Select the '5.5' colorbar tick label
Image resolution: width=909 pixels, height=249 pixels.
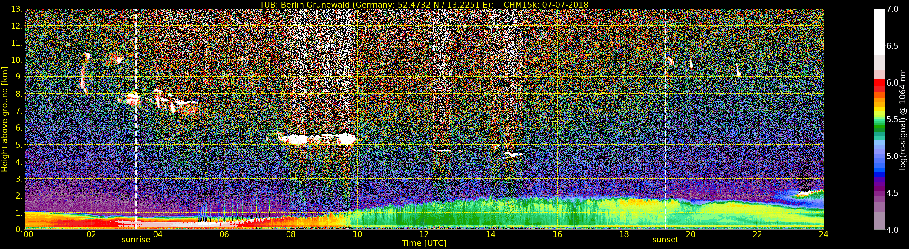tap(892, 119)
